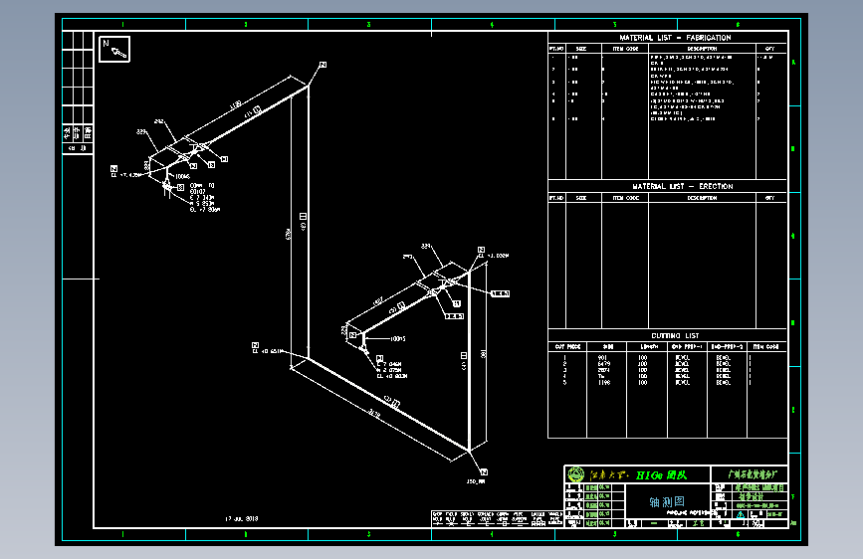Select the 'MATERIAL LIST - ERECTION' heading
863x559 pixels.
(683, 187)
